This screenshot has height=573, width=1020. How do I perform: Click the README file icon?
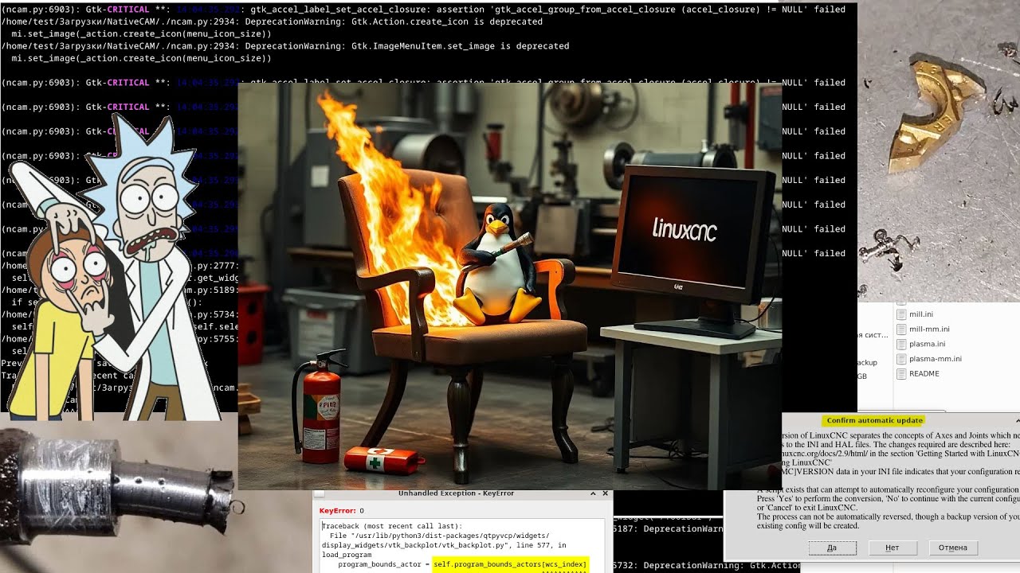[x=901, y=373]
